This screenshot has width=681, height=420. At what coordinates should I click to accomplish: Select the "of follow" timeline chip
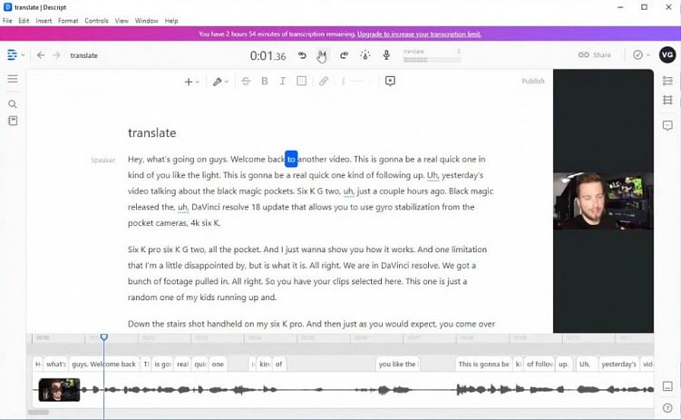pyautogui.click(x=540, y=364)
